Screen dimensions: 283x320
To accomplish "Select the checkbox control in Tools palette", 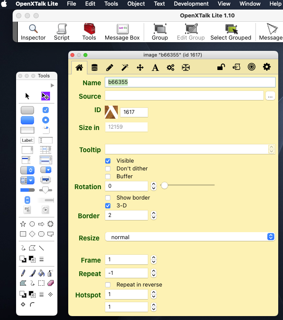I will [x=46, y=110].
